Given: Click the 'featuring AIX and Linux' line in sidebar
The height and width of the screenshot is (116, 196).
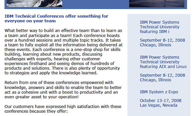Looking at the screenshot, I should pyautogui.click(x=163, y=67).
